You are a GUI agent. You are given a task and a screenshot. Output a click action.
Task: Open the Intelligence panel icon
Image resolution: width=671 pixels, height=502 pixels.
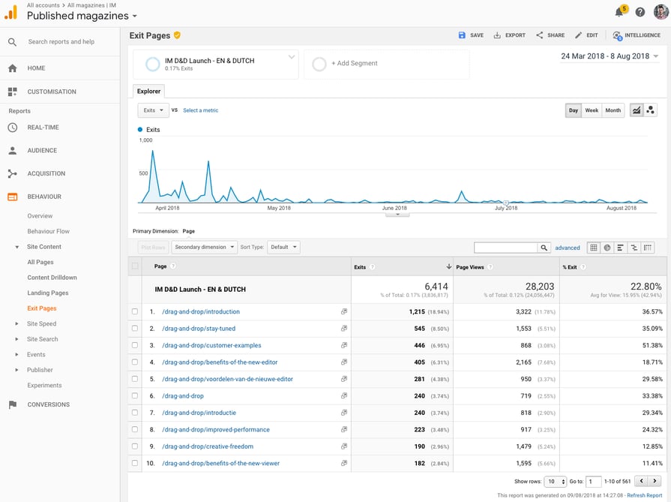617,35
